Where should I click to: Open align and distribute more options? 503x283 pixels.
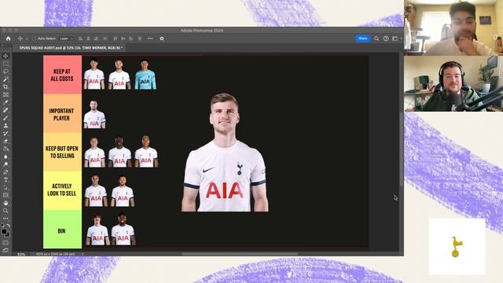click(150, 39)
